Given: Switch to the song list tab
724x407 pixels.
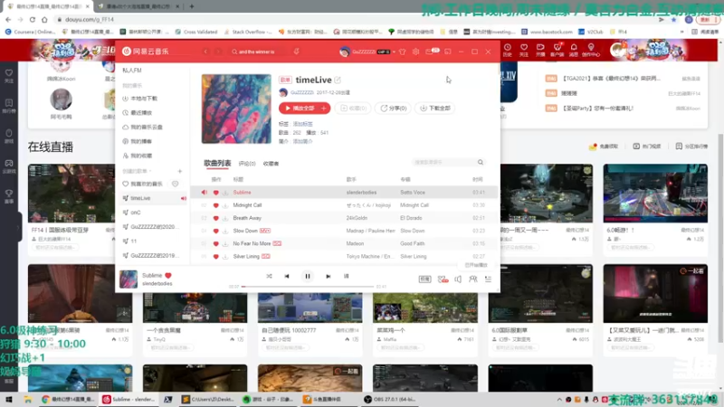Looking at the screenshot, I should pyautogui.click(x=217, y=164).
